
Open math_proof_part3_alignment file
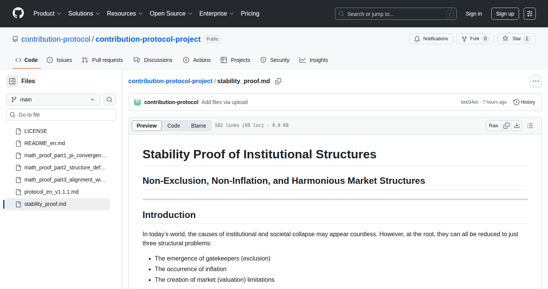coord(58,180)
